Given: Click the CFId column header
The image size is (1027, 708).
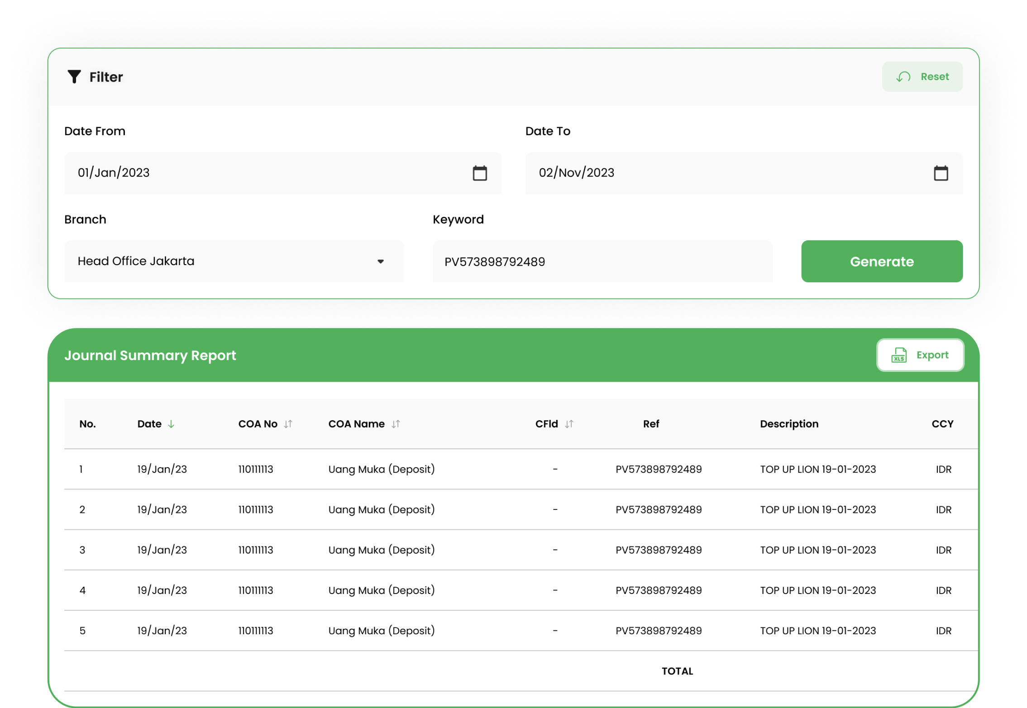Looking at the screenshot, I should 546,424.
